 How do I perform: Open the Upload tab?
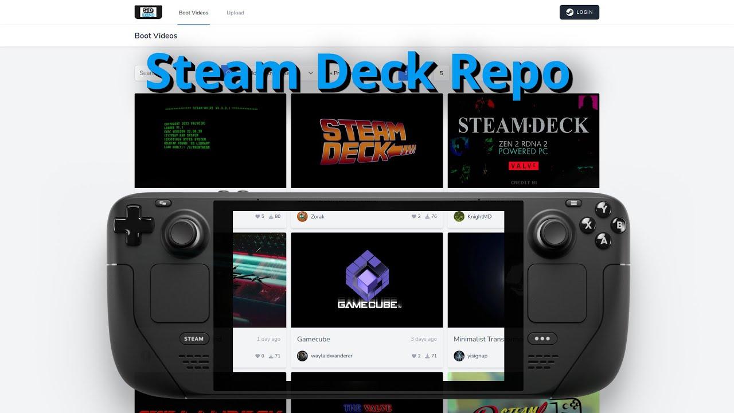pyautogui.click(x=235, y=13)
